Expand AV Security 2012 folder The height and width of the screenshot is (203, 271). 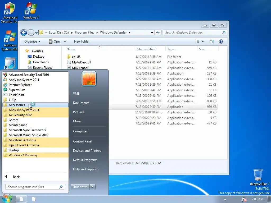pos(35,115)
